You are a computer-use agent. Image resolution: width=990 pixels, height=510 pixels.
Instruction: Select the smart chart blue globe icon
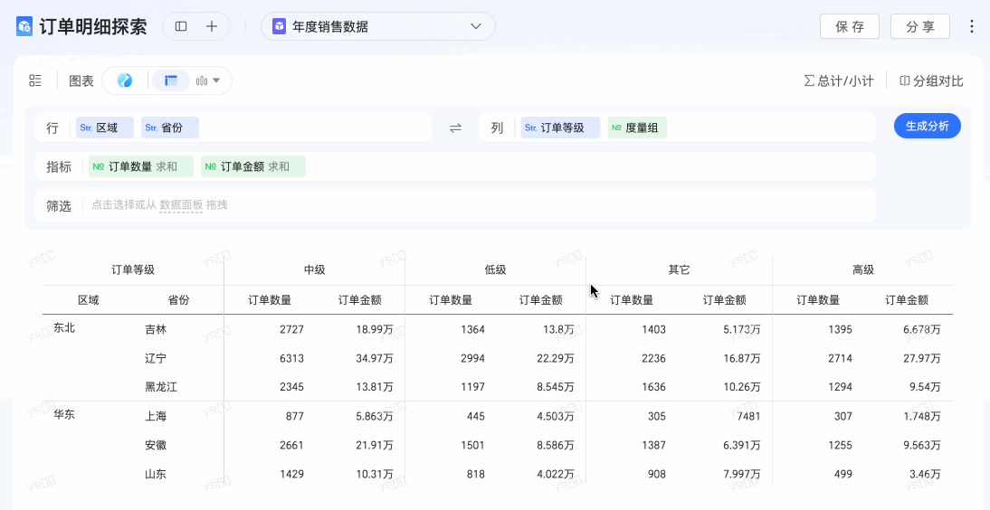coord(125,80)
